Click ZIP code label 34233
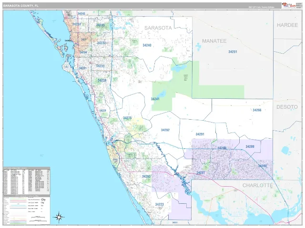Screen dimensions: 305x228 tap(101, 66)
